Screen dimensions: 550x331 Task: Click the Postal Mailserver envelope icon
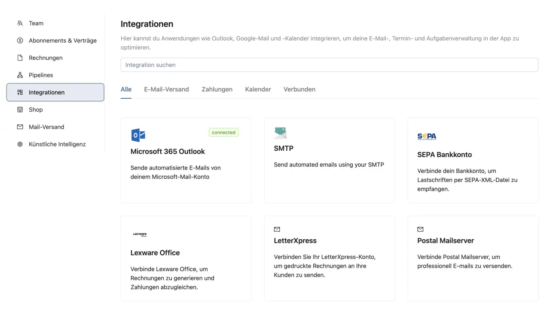coord(420,229)
